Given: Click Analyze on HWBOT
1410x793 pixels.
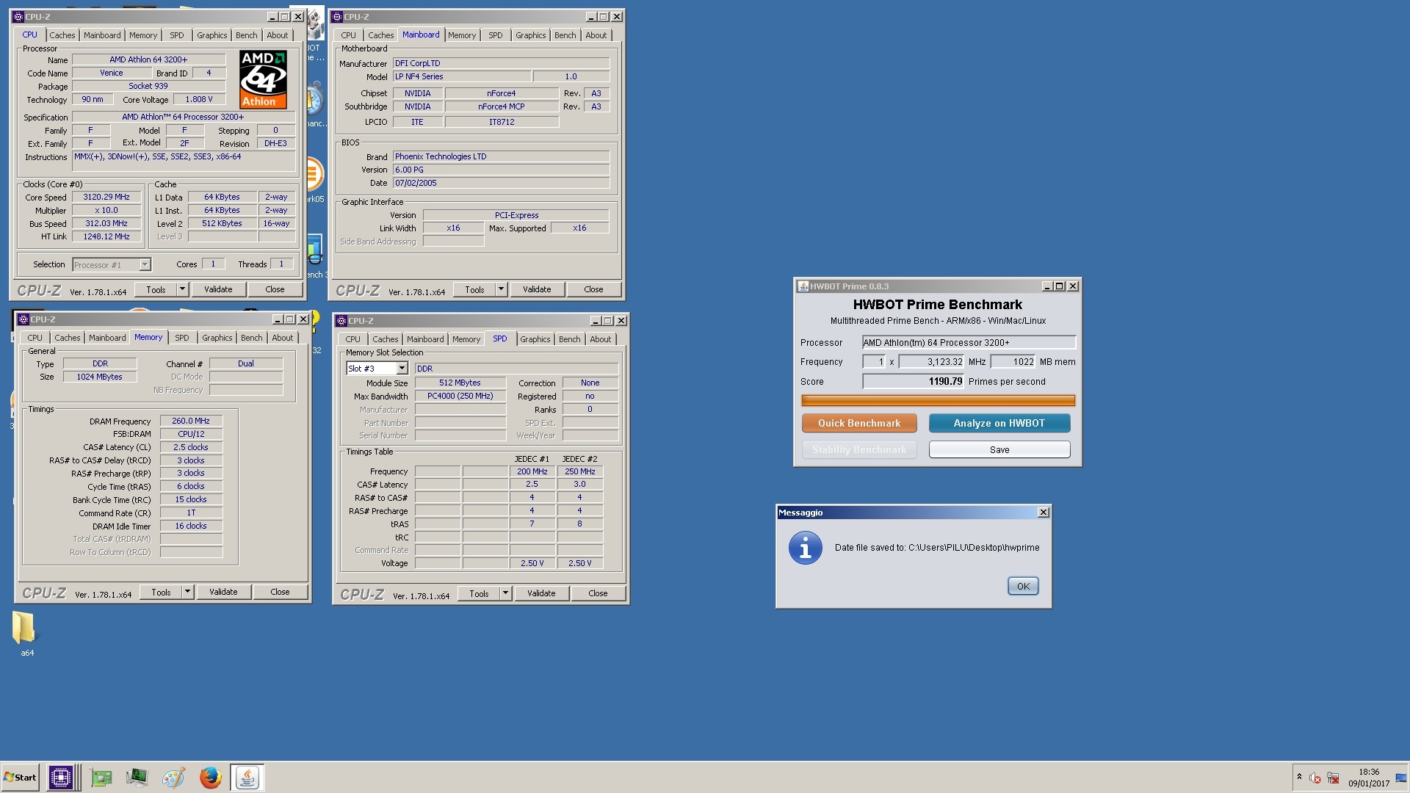Looking at the screenshot, I should click(x=999, y=423).
